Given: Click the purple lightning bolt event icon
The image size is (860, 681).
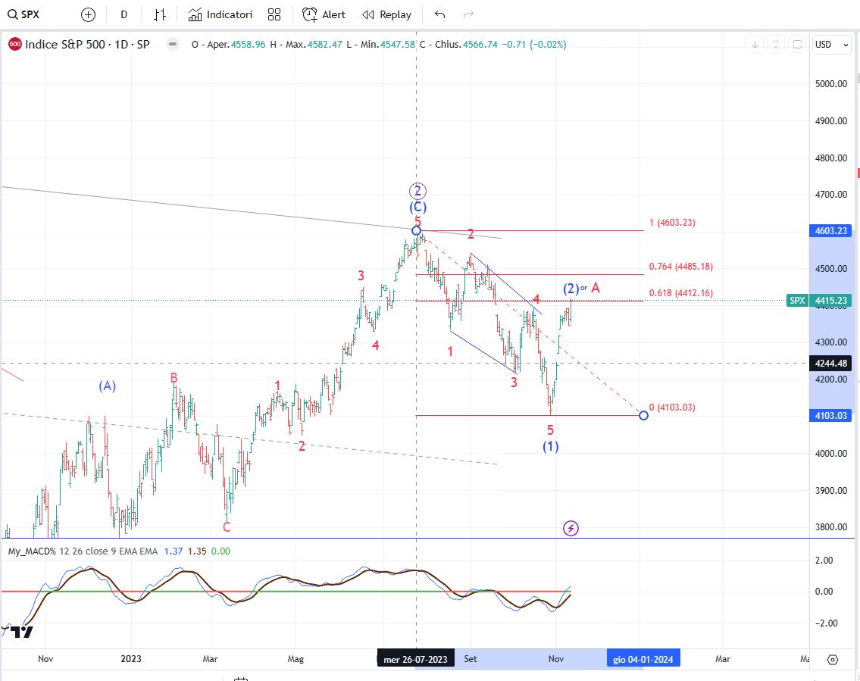Looking at the screenshot, I should tap(571, 528).
